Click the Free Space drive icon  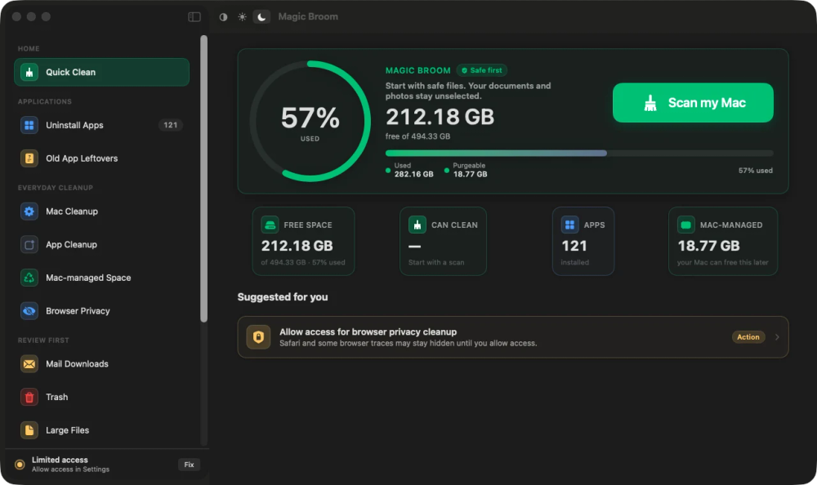(270, 225)
